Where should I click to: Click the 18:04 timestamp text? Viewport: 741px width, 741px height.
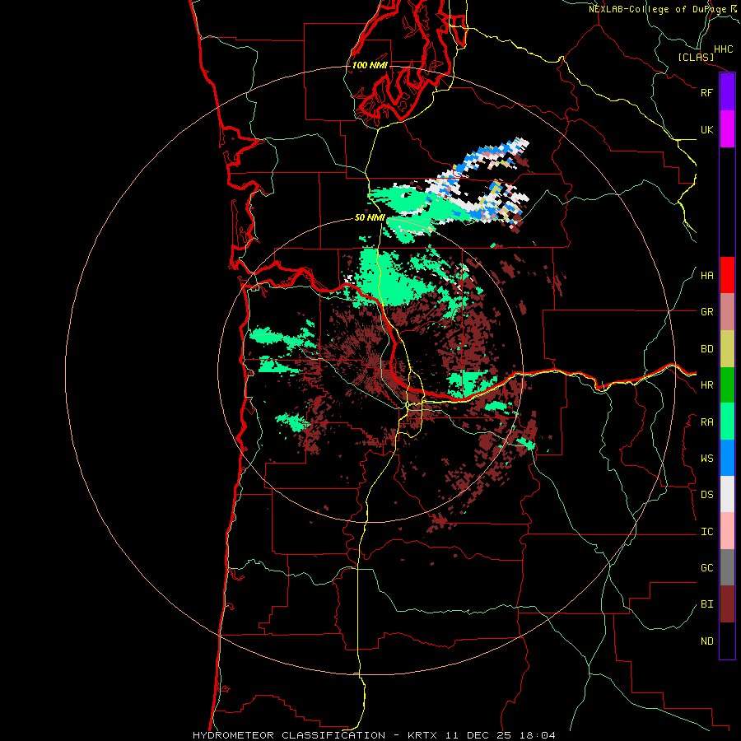point(537,735)
